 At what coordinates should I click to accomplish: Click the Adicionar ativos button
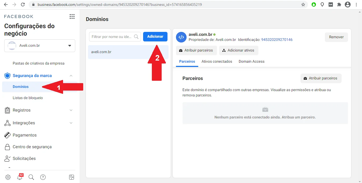[x=239, y=50]
